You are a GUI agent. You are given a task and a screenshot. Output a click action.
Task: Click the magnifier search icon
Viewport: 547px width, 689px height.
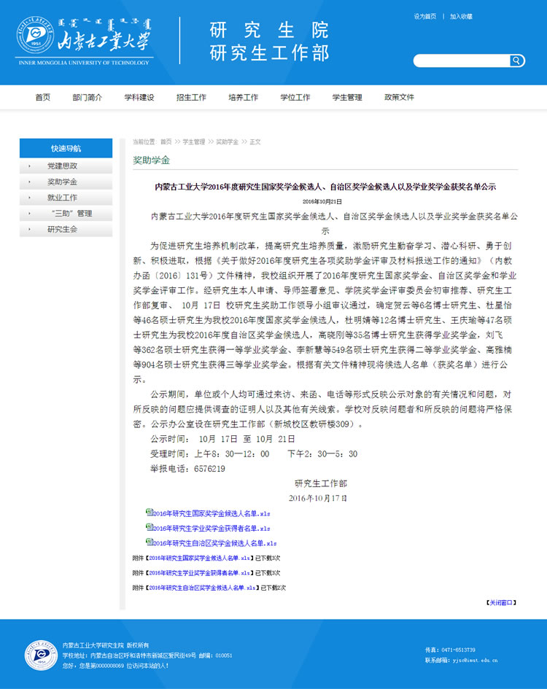click(516, 61)
